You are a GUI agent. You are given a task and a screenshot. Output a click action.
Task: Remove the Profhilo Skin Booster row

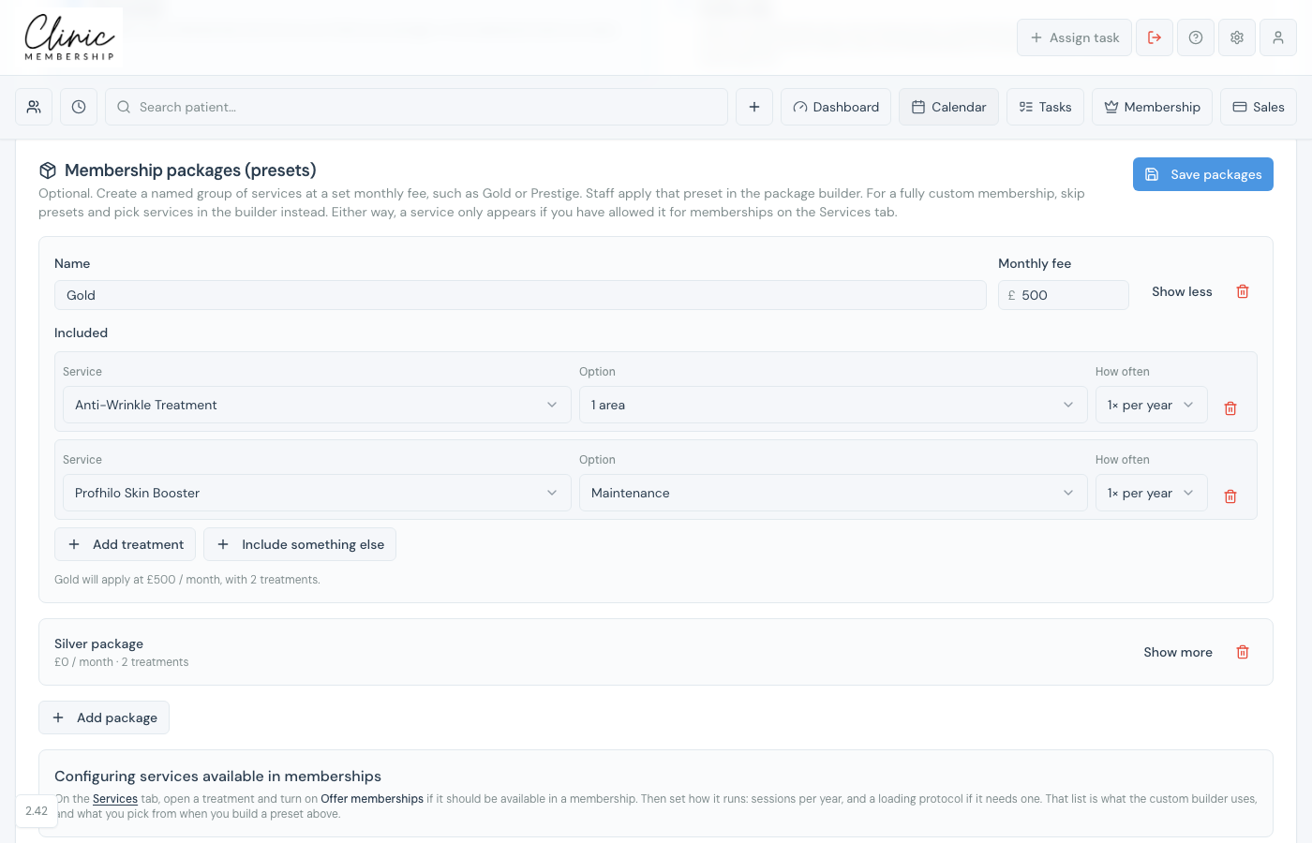click(1230, 496)
